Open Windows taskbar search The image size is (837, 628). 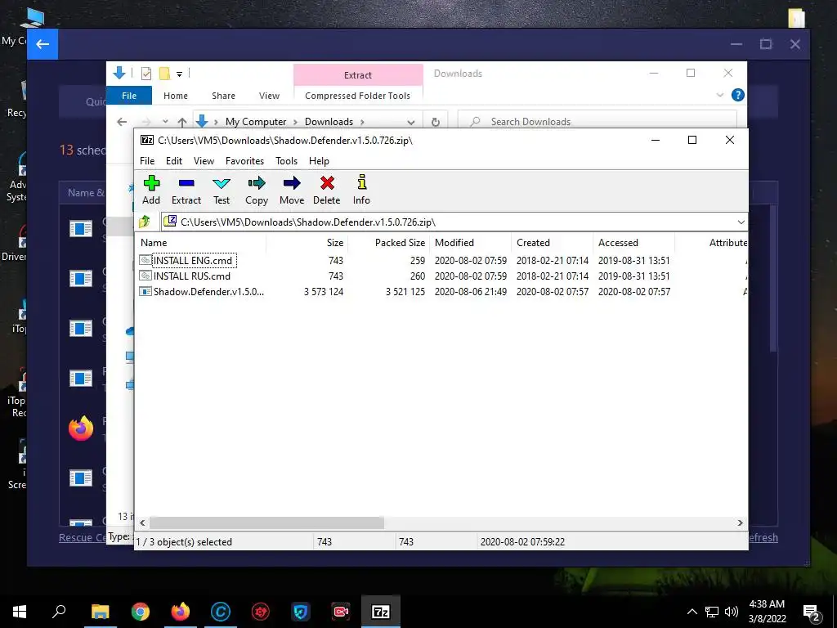coord(59,612)
